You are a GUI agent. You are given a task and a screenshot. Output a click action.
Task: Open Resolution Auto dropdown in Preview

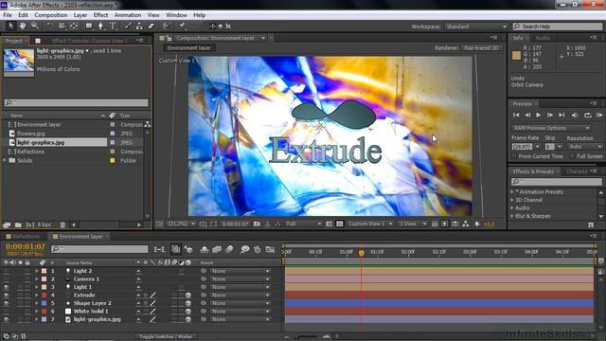point(584,147)
